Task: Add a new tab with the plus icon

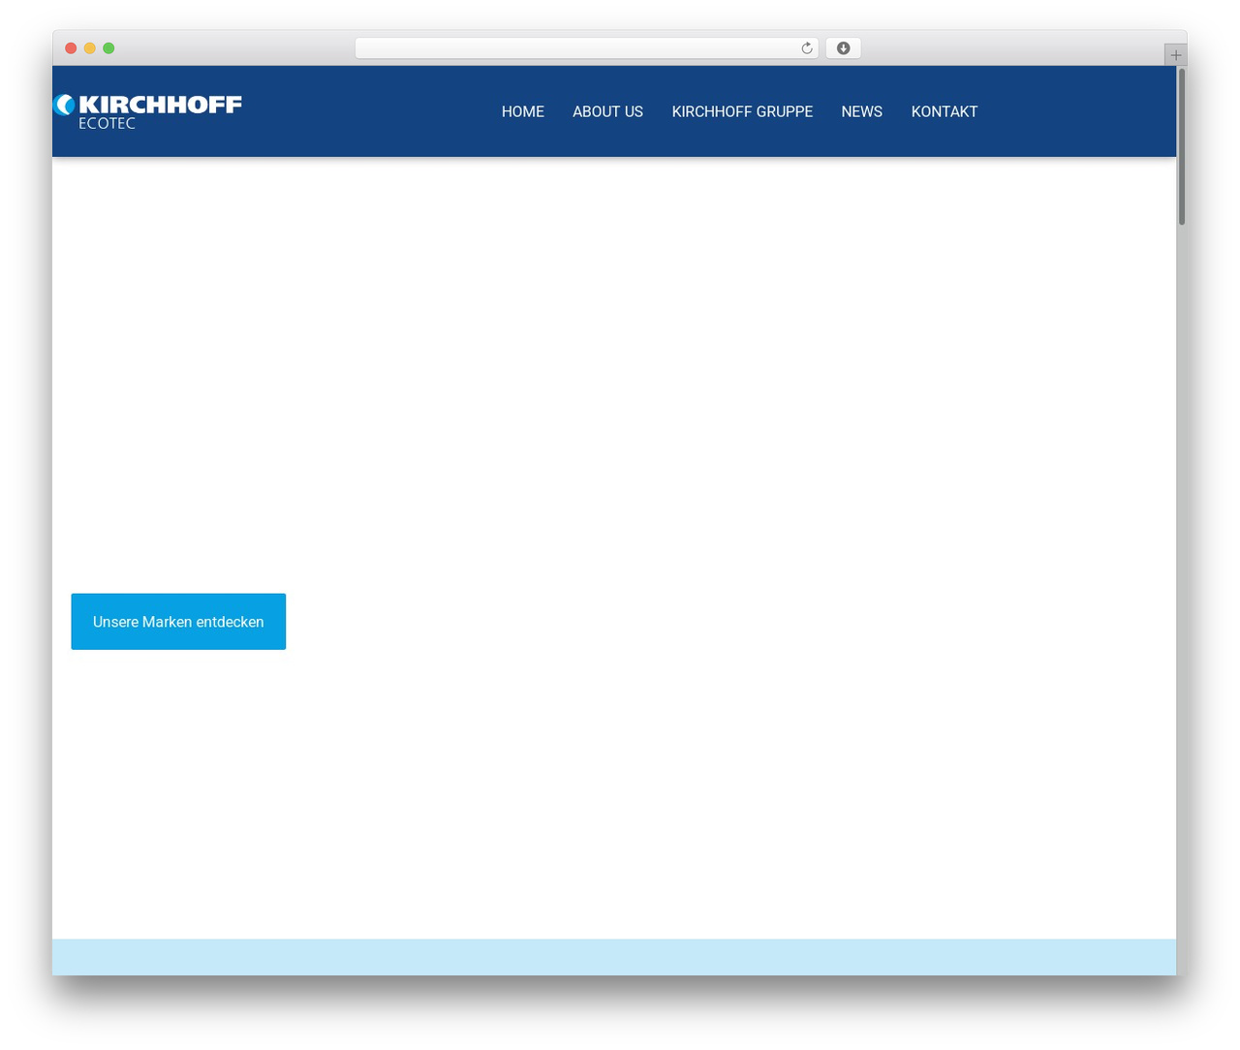Action: 1175,55
